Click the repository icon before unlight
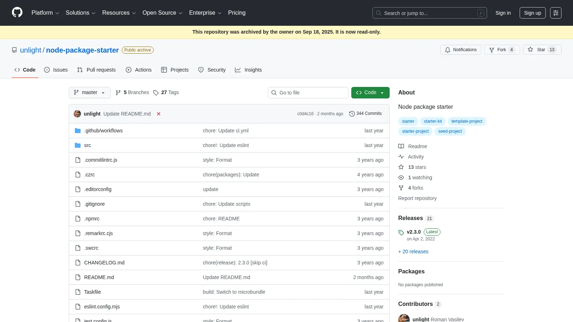 [14, 50]
